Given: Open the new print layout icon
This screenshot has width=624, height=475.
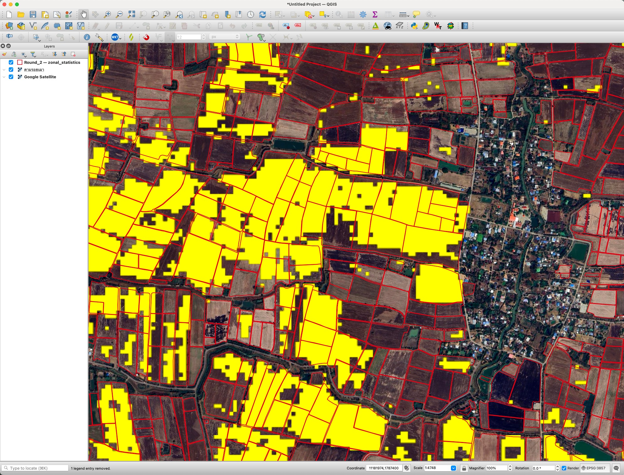Looking at the screenshot, I should (45, 14).
